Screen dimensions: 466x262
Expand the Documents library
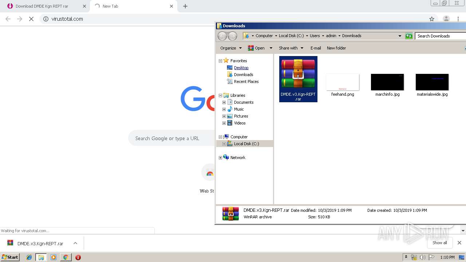pos(224,102)
